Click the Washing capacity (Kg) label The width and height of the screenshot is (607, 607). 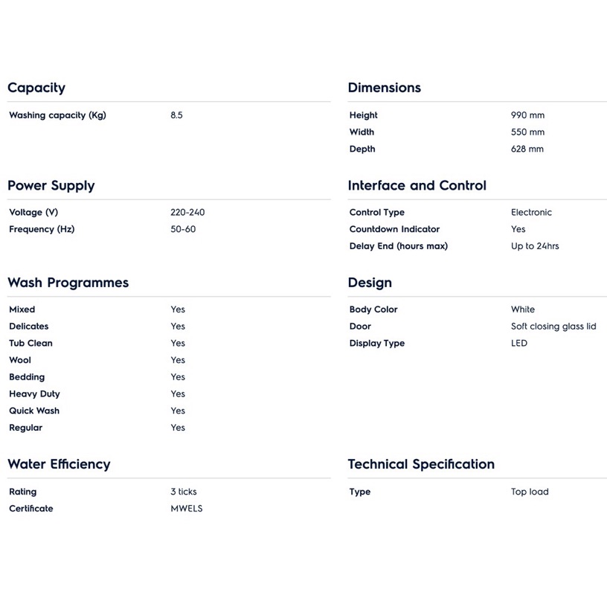[x=57, y=115]
